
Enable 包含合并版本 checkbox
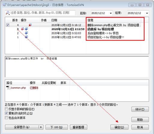tap(6, 118)
